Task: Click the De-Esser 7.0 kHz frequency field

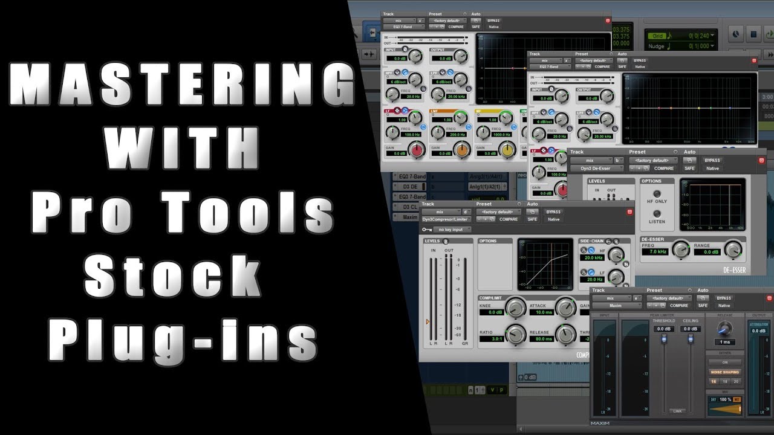Action: point(654,251)
